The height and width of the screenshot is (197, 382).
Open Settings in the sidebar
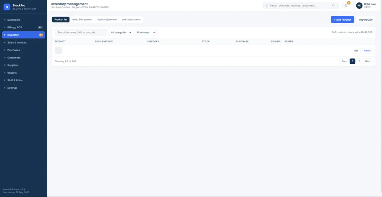[x=23, y=88]
